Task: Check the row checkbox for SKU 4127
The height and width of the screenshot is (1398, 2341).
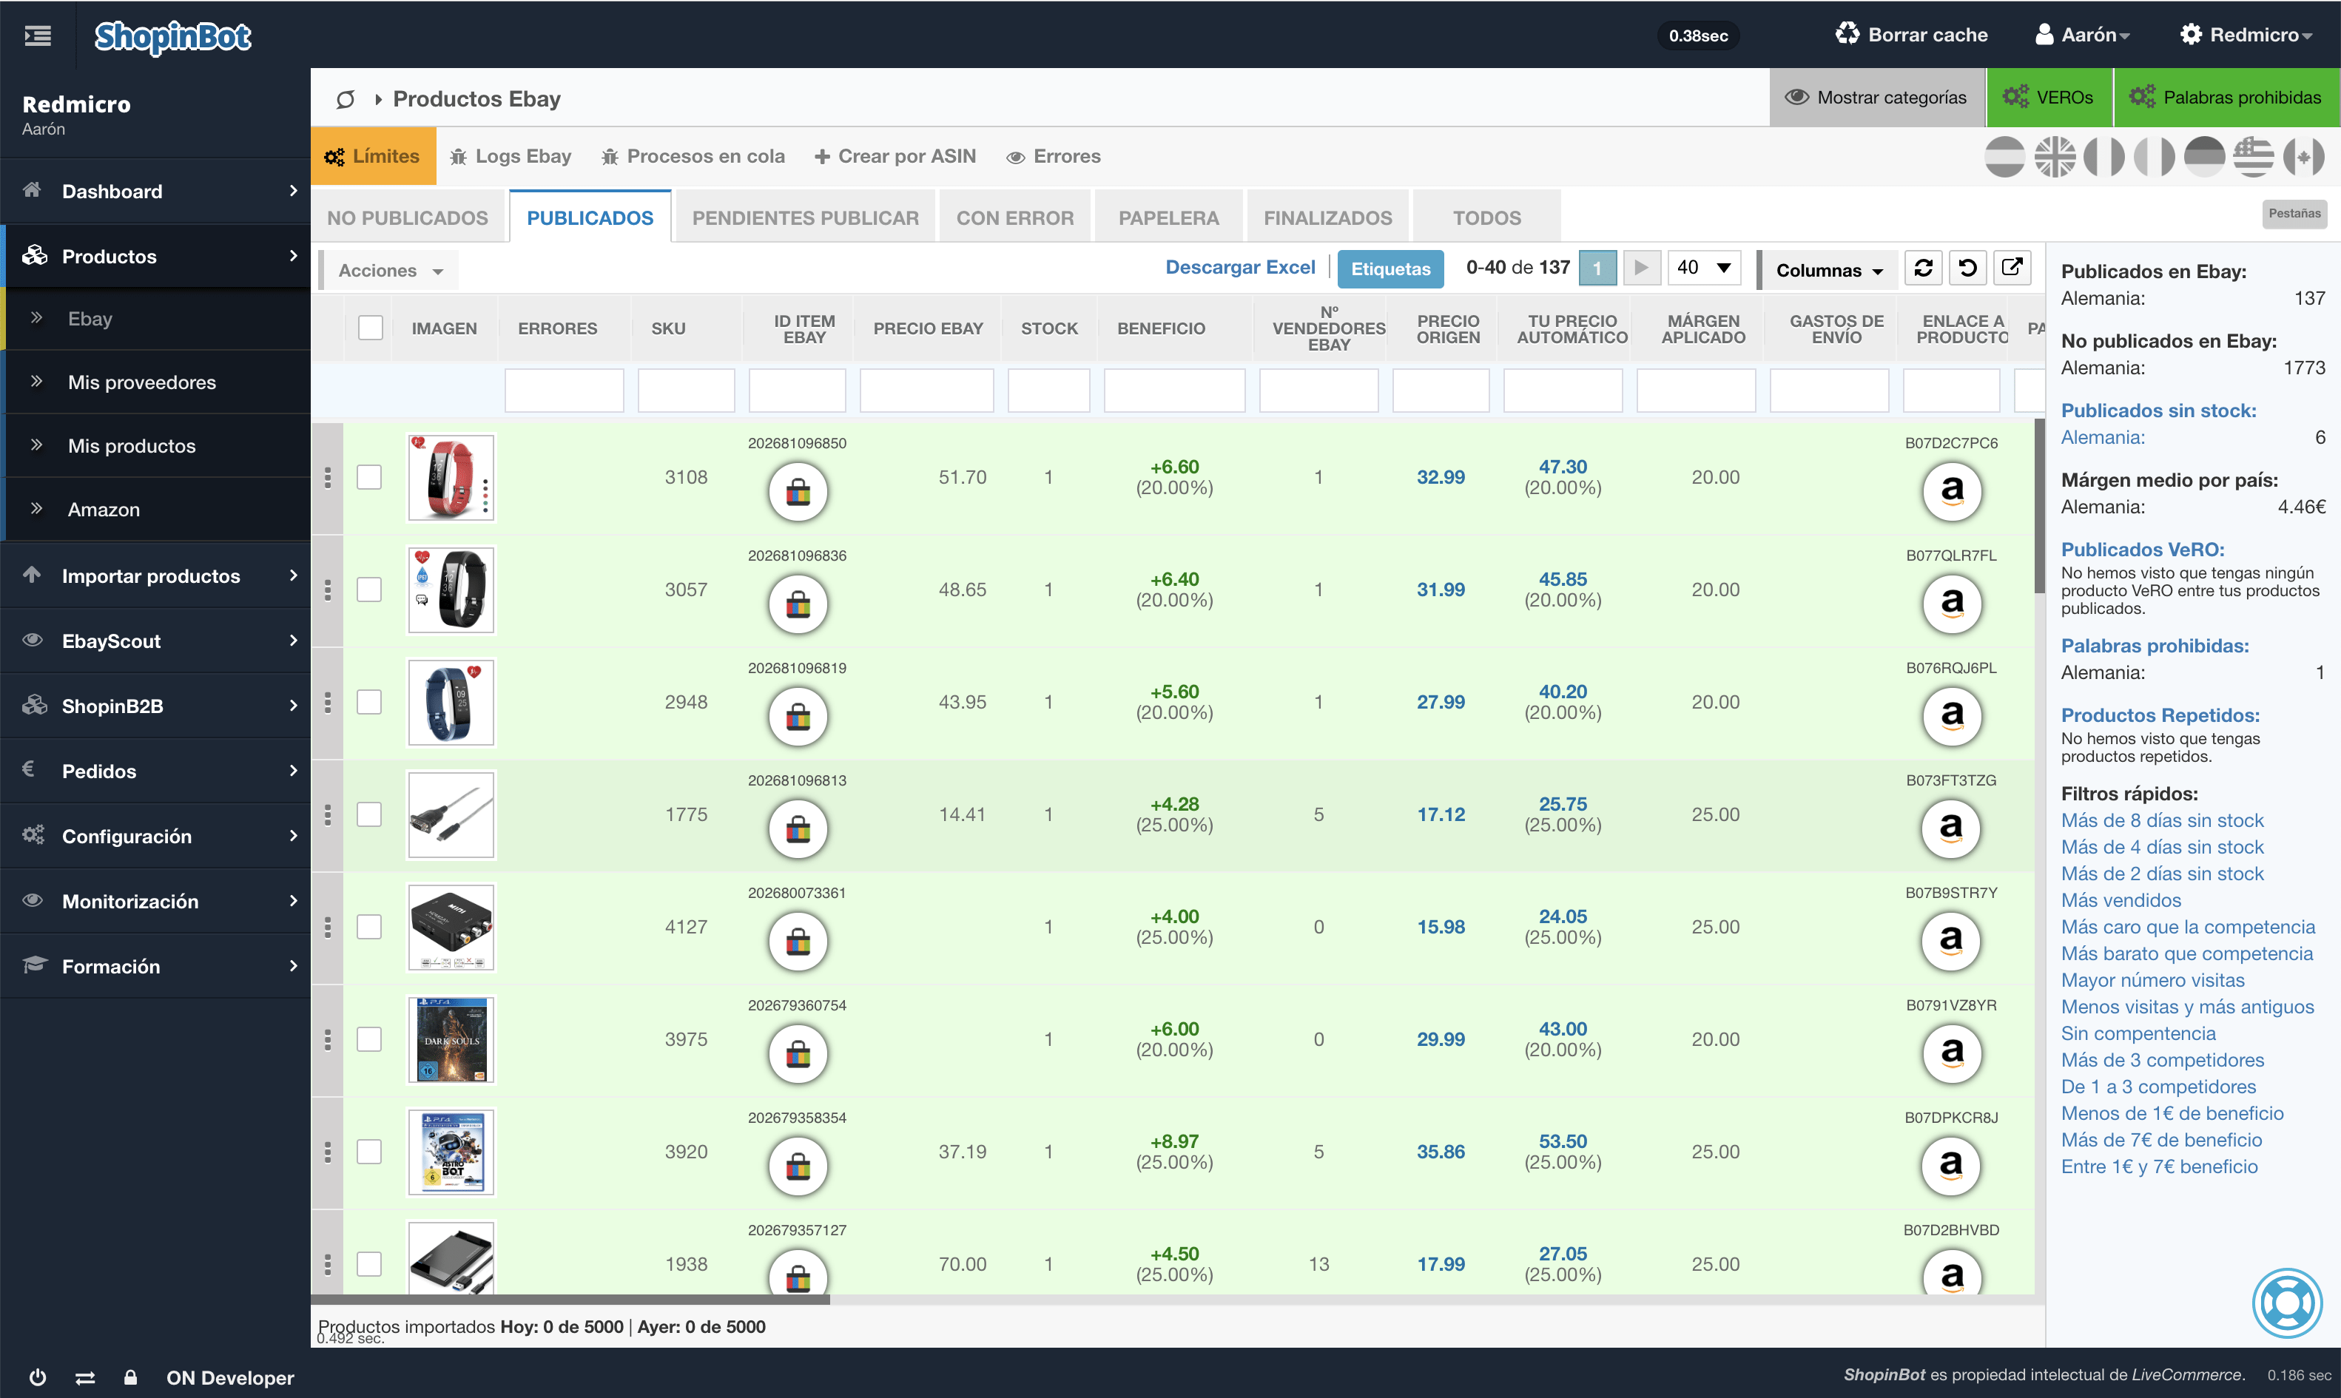Action: (369, 927)
